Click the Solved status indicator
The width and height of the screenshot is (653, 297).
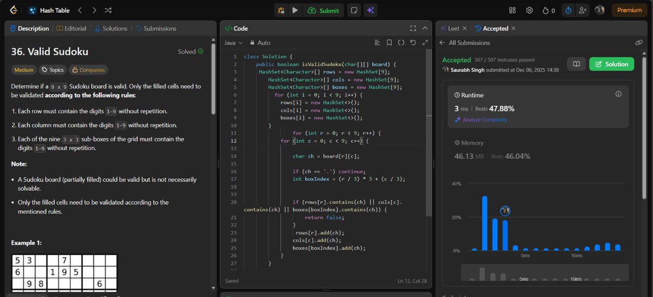coord(190,52)
